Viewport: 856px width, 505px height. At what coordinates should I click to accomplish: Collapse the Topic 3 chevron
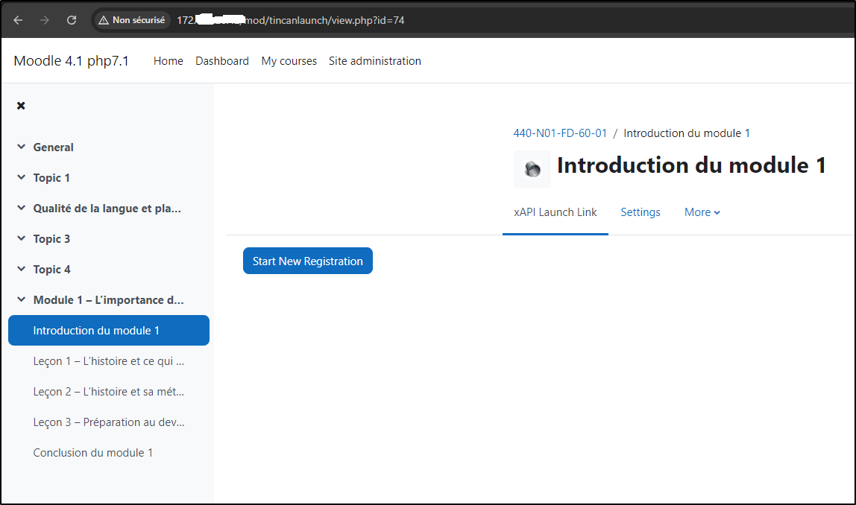point(21,239)
